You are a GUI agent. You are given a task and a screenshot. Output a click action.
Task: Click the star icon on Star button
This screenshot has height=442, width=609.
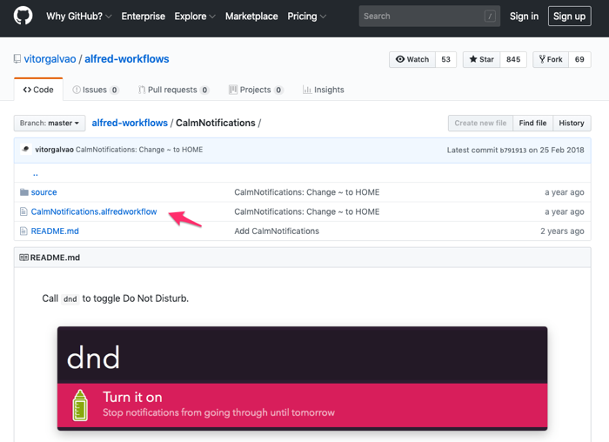click(x=473, y=59)
